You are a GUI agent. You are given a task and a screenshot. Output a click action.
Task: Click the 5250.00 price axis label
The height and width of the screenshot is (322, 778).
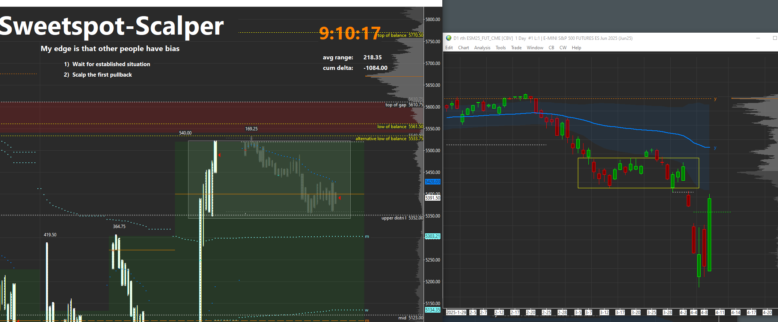(x=433, y=260)
